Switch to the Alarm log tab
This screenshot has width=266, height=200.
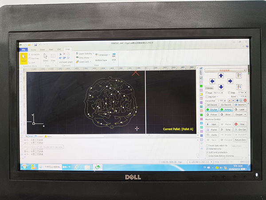pyautogui.click(x=48, y=136)
